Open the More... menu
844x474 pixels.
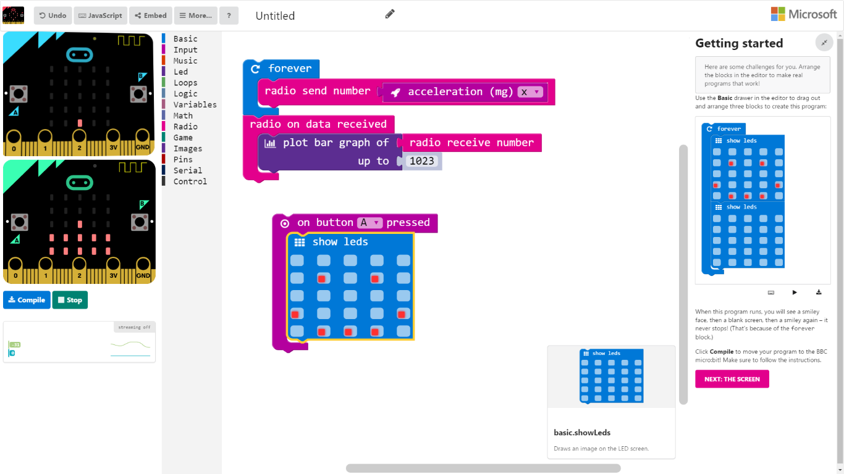195,15
